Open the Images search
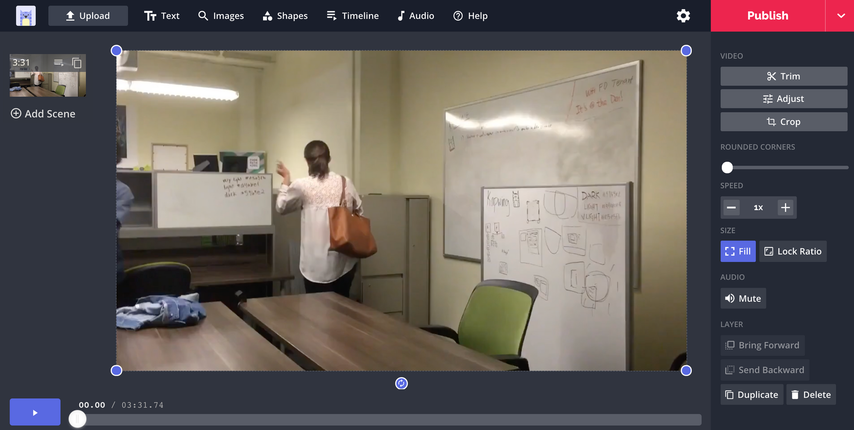The height and width of the screenshot is (430, 854). pos(221,16)
